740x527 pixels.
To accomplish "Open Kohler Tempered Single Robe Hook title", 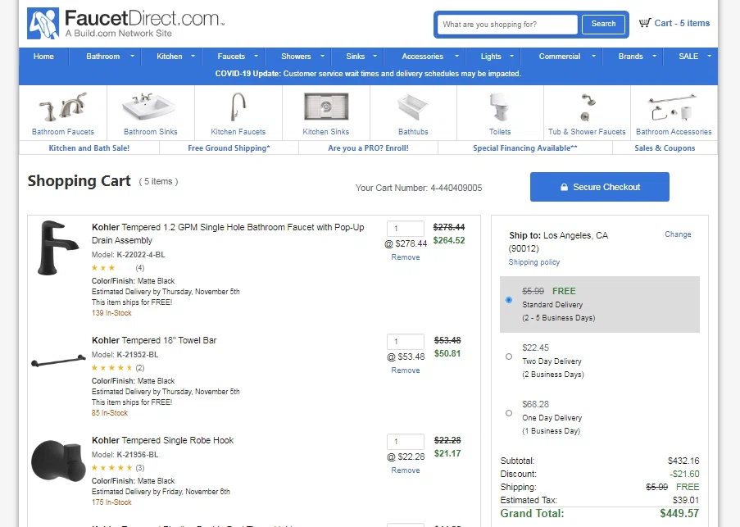I will coord(162,440).
